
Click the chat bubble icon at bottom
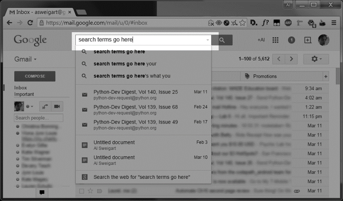click(42, 192)
